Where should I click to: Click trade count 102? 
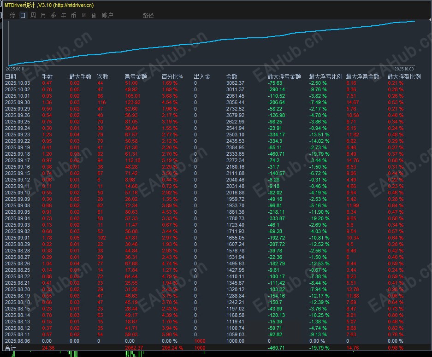[102, 238]
